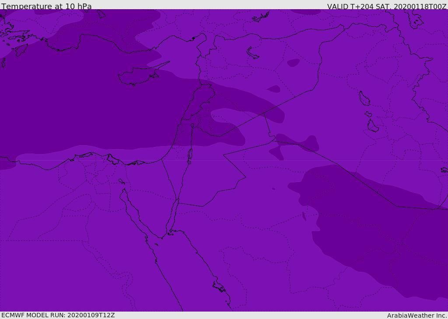Image resolution: width=448 pixels, height=319 pixels.
Task: Click the 'Temperature at 10 hPa' title text
Action: [x=46, y=6]
